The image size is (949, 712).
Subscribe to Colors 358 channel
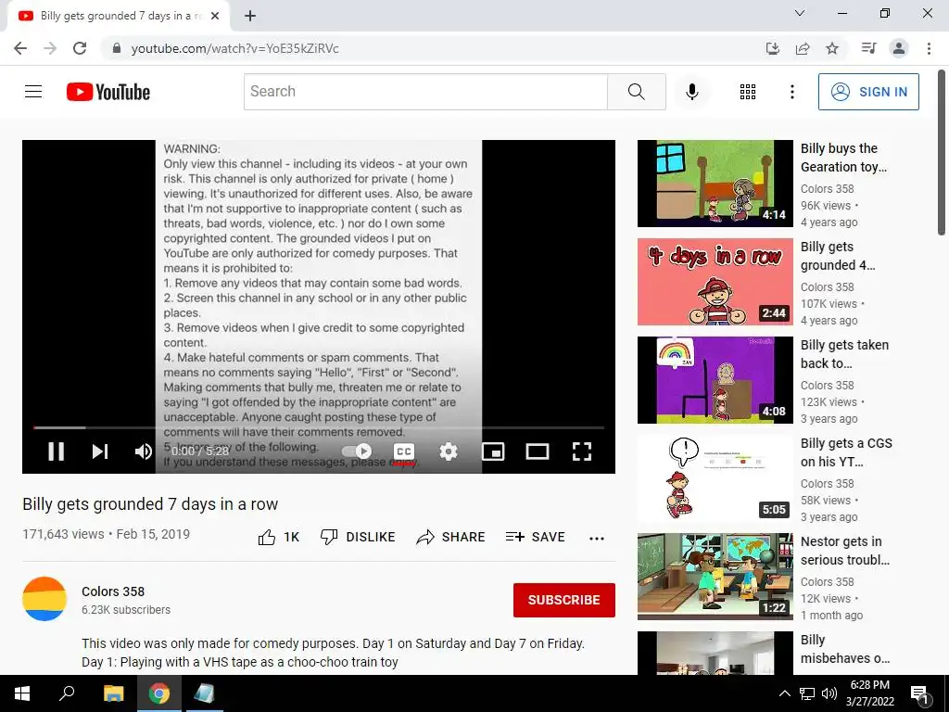click(x=564, y=600)
